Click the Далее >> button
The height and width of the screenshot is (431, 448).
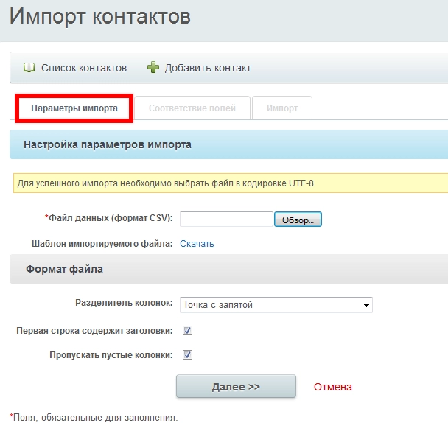click(x=236, y=386)
